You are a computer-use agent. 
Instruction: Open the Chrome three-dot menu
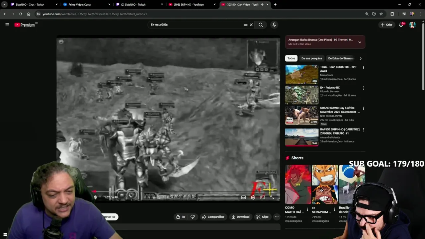(x=420, y=14)
